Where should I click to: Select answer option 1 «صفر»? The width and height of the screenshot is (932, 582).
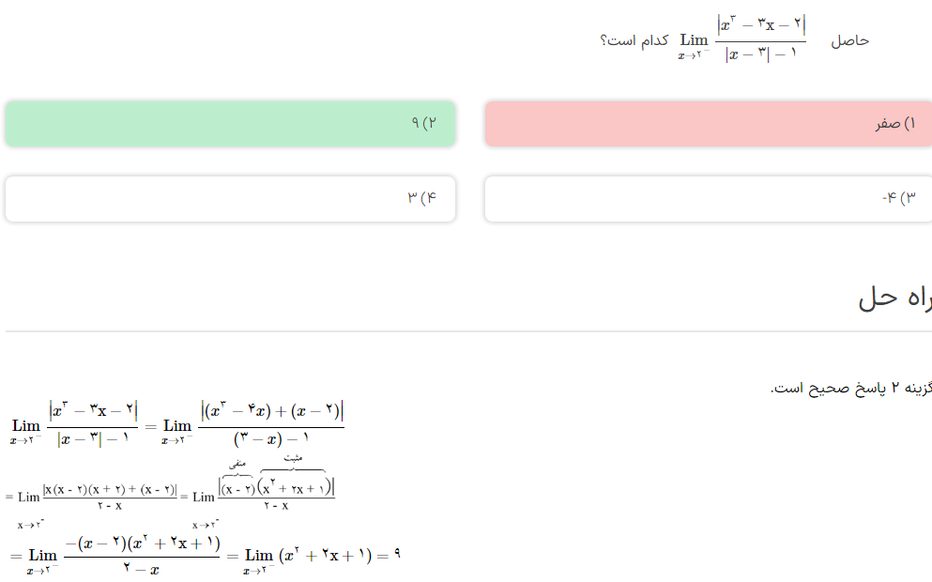708,124
